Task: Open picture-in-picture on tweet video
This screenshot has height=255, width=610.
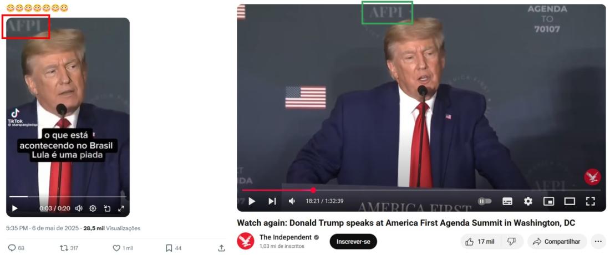Action: tap(107, 208)
